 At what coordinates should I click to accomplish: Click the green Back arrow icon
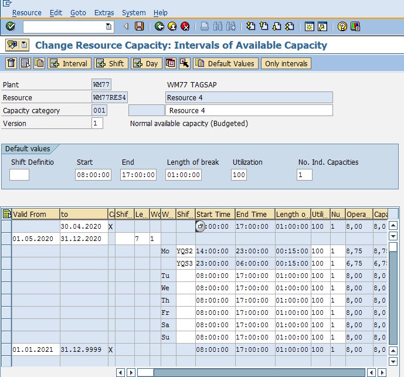point(159,26)
